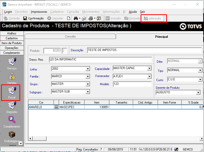
Task: Open the printer dropdown arrow
Action: 95,18
